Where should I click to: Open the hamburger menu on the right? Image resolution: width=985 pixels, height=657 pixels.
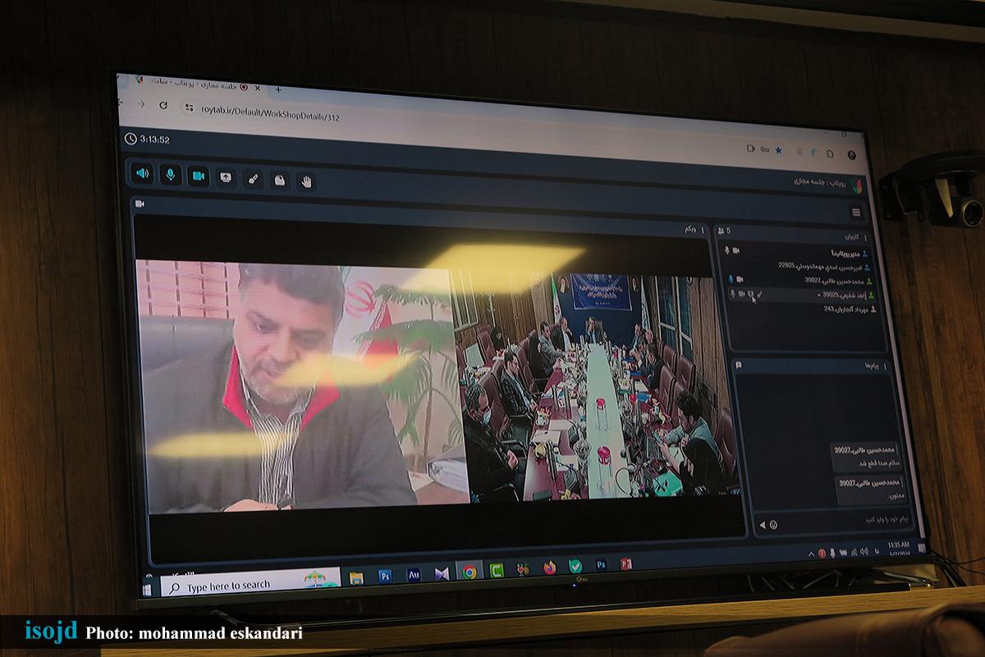click(856, 212)
